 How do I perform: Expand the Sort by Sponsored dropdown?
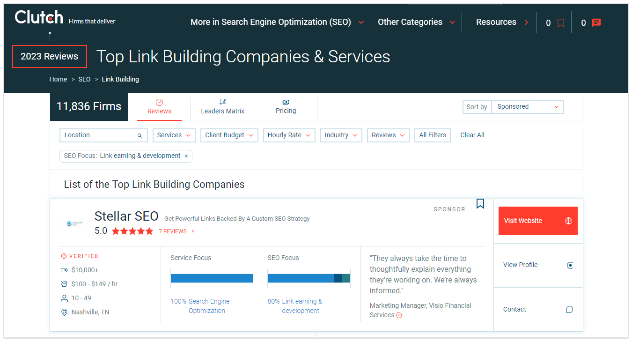pos(527,107)
